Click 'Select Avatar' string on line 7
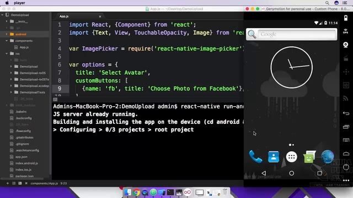The image size is (353, 198). coord(123,73)
